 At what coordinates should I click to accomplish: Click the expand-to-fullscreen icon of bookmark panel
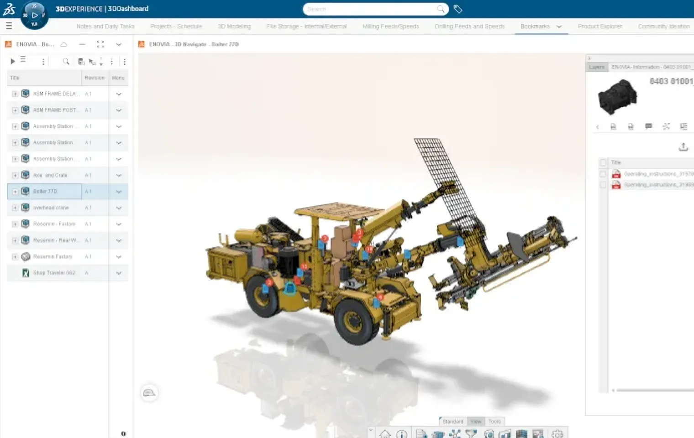(x=100, y=44)
